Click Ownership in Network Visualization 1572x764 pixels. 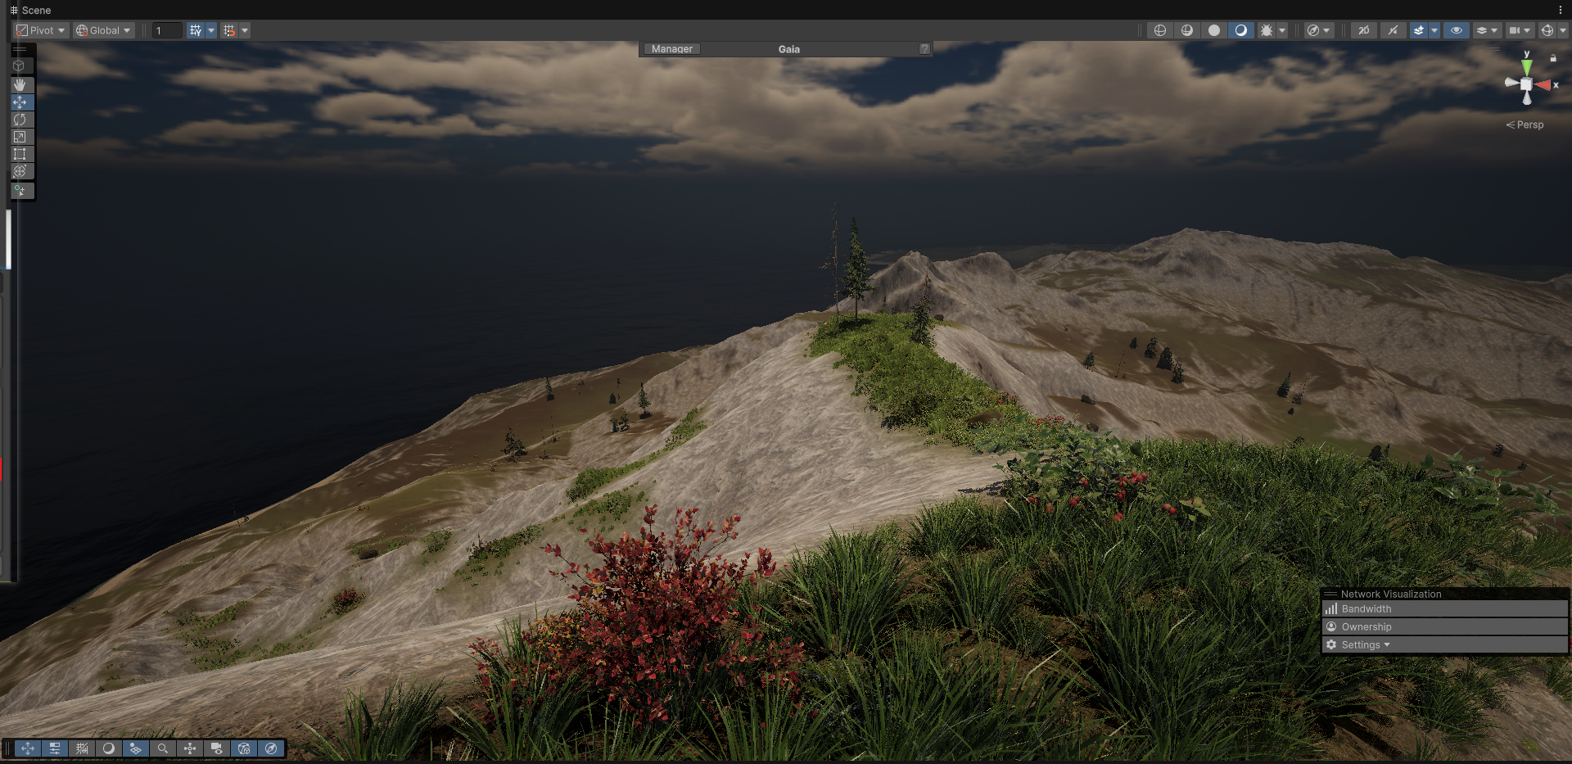(x=1366, y=627)
